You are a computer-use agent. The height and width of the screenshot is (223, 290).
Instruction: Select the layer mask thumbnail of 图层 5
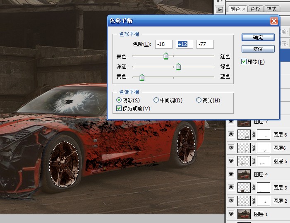[263, 161]
